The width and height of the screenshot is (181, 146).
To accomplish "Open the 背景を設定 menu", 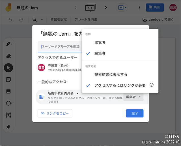I will point(59,20).
